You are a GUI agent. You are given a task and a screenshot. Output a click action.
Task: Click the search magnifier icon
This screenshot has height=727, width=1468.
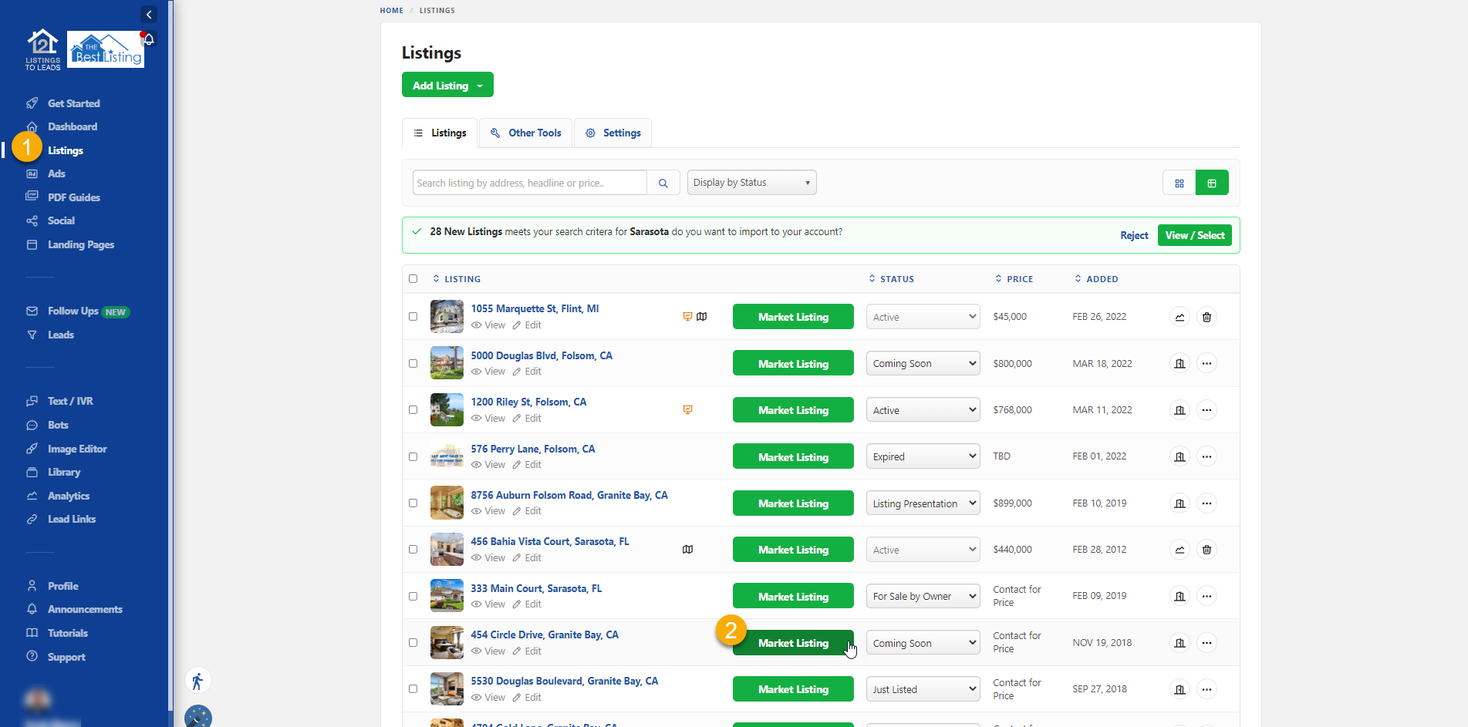(663, 183)
